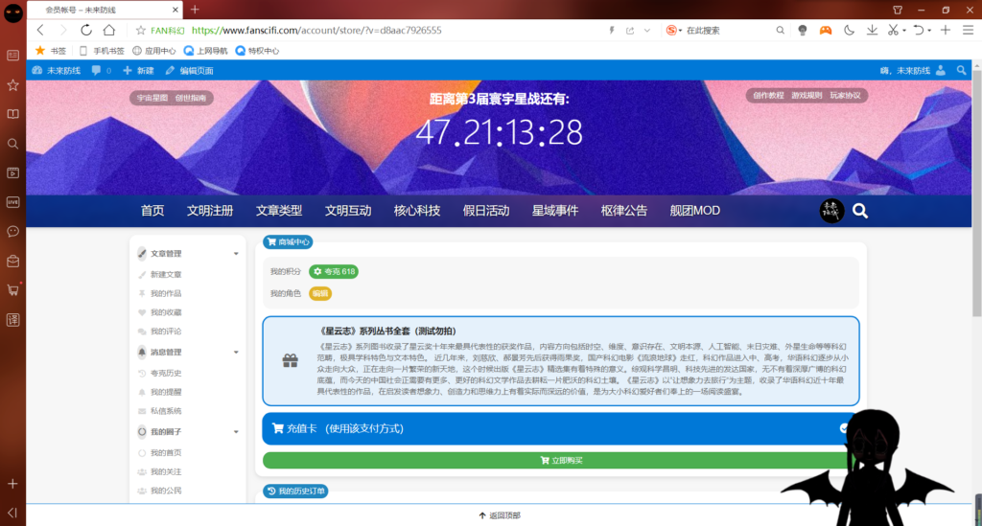Open 我的收藏 in the sidebar

pyautogui.click(x=165, y=312)
